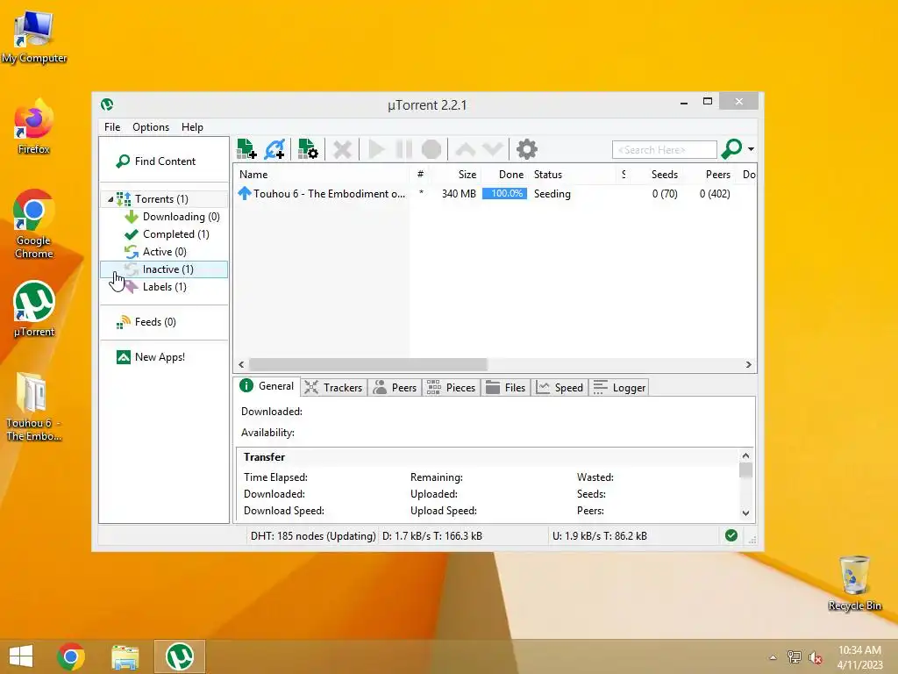Viewport: 898px width, 674px height.
Task: Click the upload speed status U: 1.9 kB/s
Action: 600,536
